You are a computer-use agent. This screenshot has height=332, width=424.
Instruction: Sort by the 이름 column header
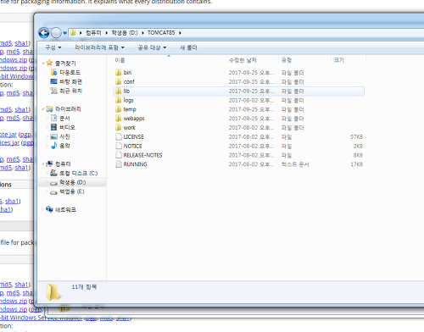(169, 60)
